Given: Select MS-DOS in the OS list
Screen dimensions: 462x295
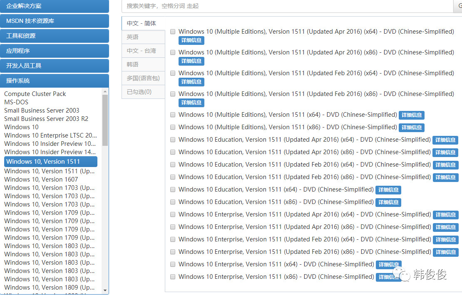Looking at the screenshot, I should click(16, 102).
